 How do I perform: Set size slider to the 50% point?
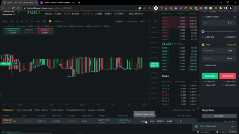tap(219, 32)
